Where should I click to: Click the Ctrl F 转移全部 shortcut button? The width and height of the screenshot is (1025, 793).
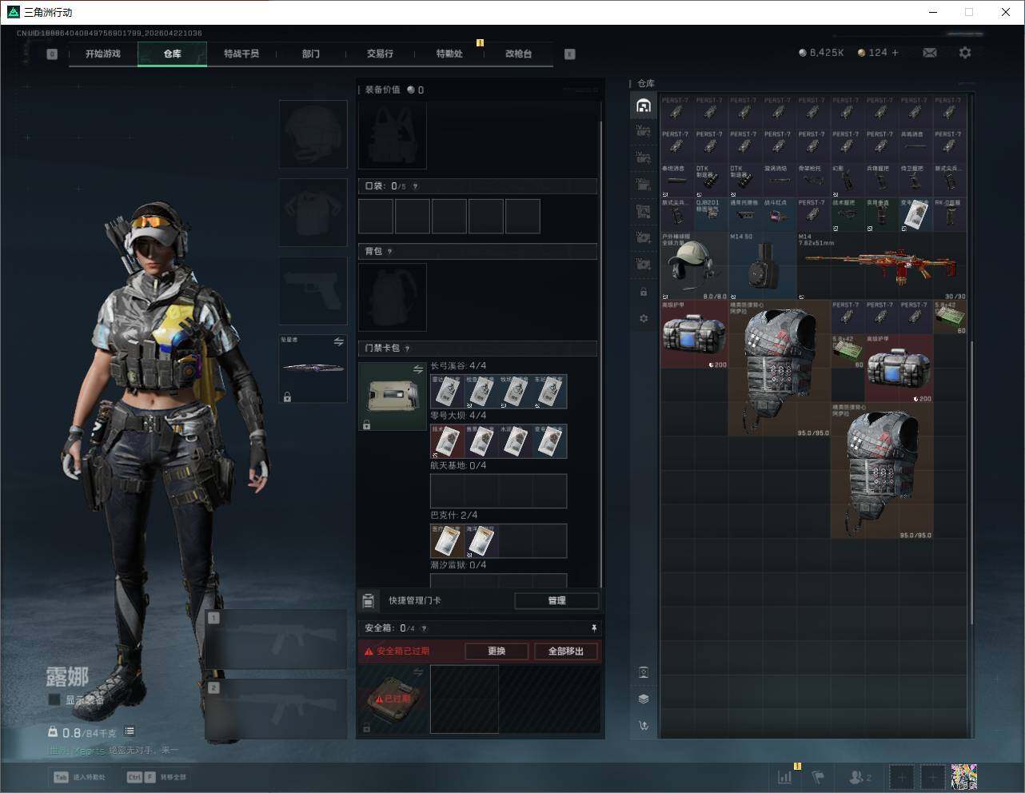[x=157, y=777]
